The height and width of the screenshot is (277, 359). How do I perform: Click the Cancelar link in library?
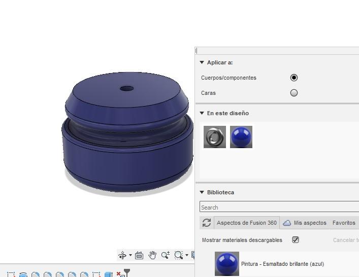(346, 240)
